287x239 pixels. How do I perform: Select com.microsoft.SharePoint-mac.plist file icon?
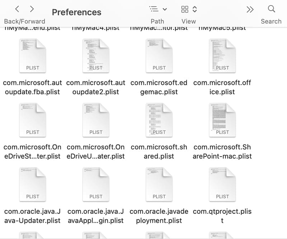click(222, 120)
